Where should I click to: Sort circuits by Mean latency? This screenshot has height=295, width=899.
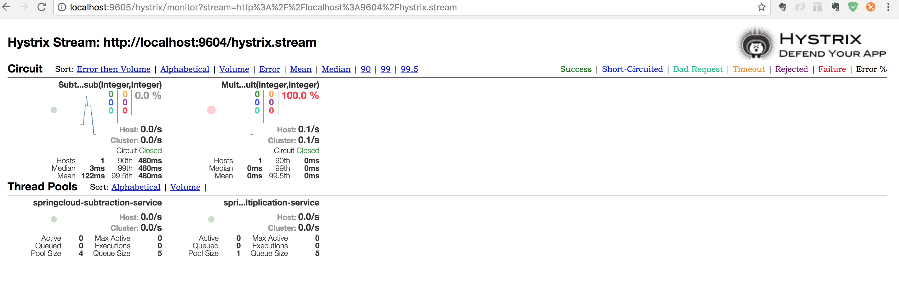(301, 69)
